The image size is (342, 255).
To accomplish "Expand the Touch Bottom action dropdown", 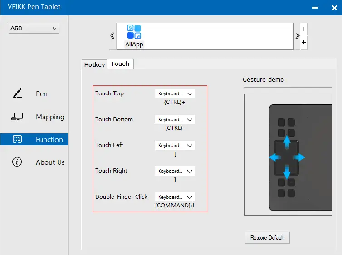I will coord(175,120).
